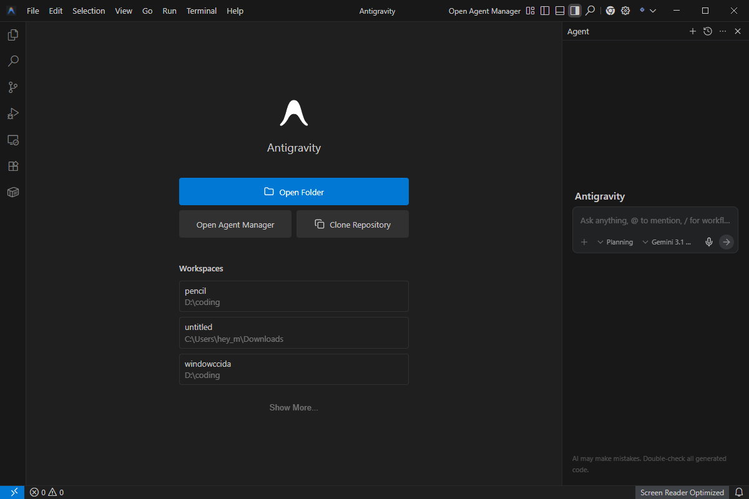The width and height of the screenshot is (749, 499).
Task: Open the errors and warnings status item
Action: point(47,492)
